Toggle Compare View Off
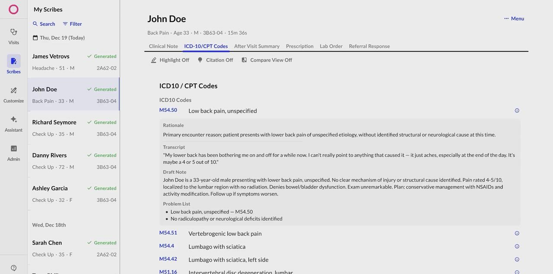 (267, 60)
